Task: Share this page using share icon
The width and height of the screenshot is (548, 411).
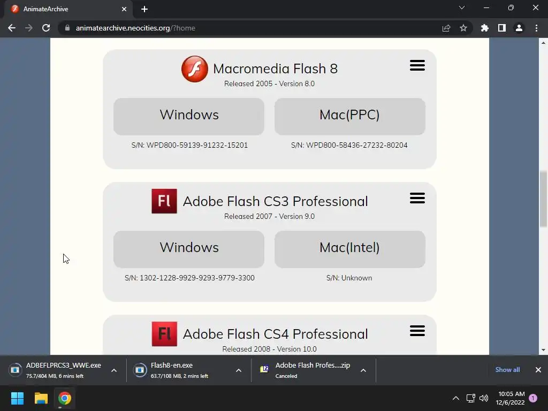Action: pyautogui.click(x=446, y=28)
